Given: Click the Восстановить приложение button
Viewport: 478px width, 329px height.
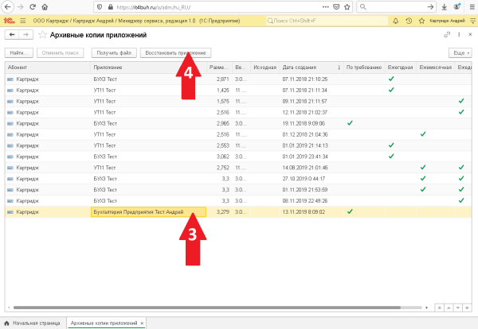Looking at the screenshot, I should (175, 52).
